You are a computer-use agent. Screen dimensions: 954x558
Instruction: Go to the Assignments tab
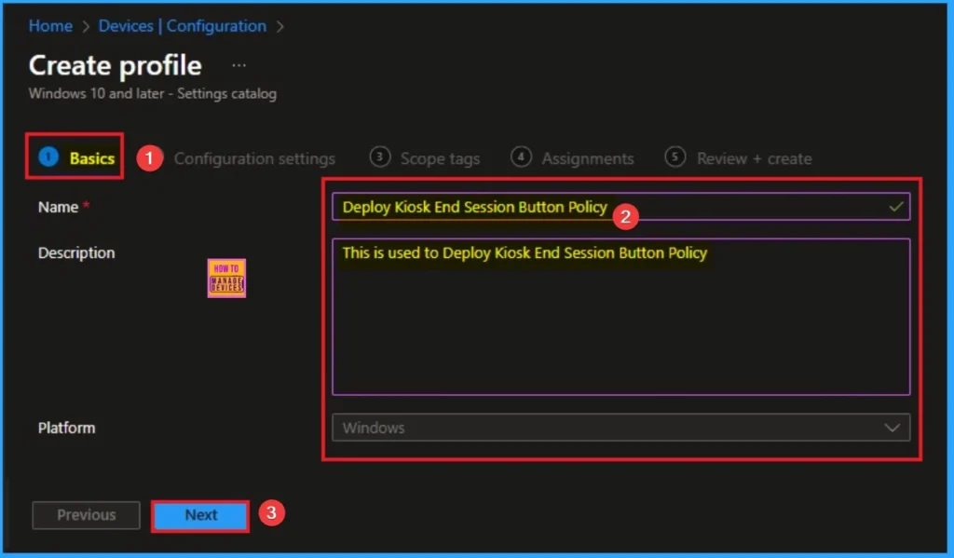(x=588, y=158)
